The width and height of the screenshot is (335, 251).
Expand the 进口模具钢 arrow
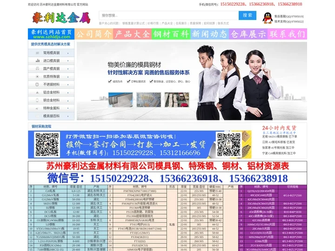68,61
